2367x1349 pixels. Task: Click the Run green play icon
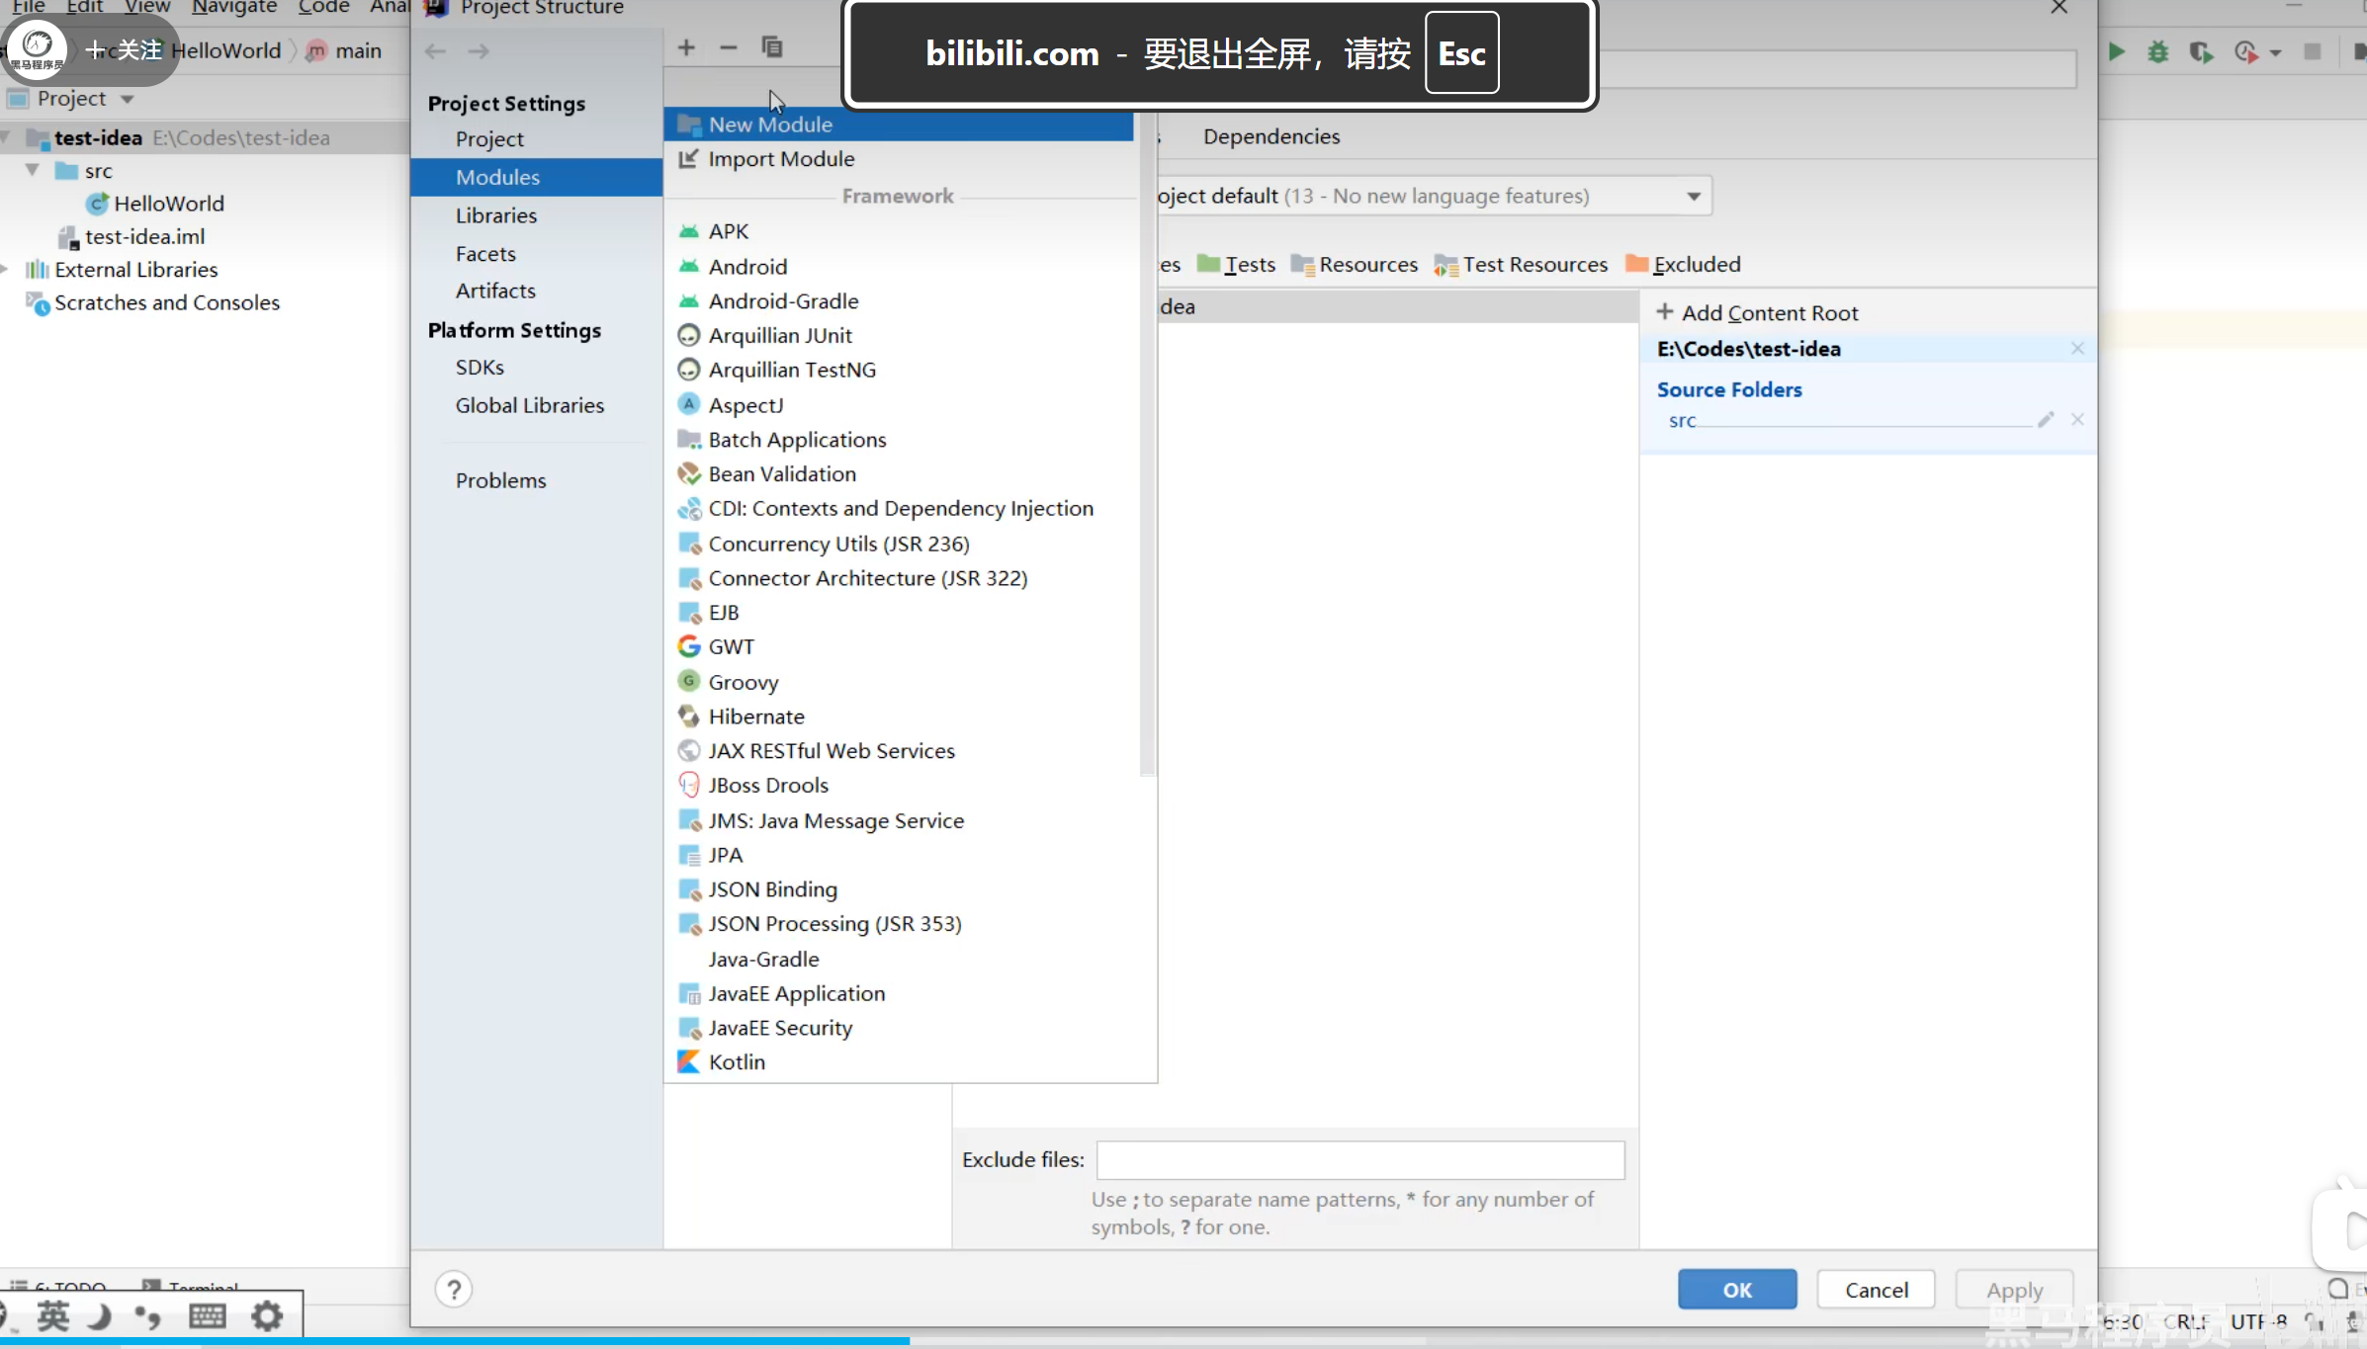coord(2116,51)
